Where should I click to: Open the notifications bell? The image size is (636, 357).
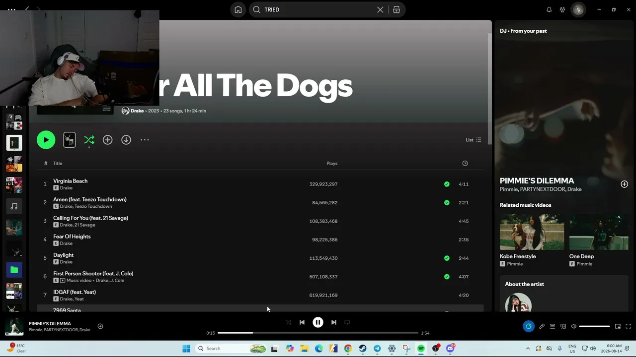coord(549,9)
